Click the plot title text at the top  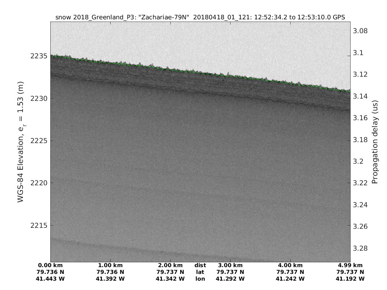click(200, 17)
